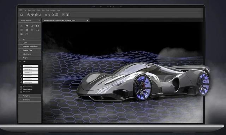
Task: Toggle the Graphics selection checkbox
Action: coord(21,89)
